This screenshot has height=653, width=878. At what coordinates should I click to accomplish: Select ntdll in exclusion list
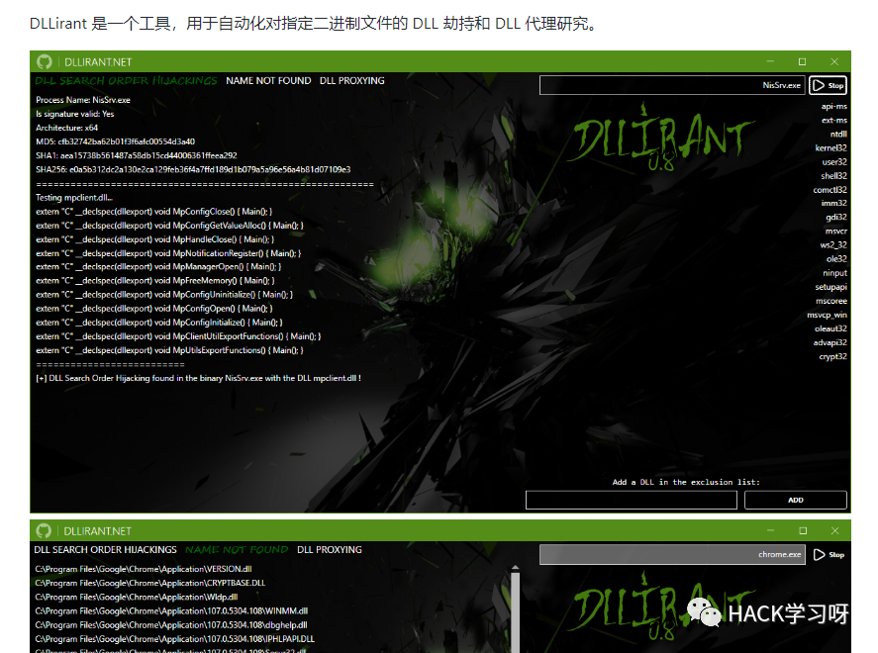838,135
